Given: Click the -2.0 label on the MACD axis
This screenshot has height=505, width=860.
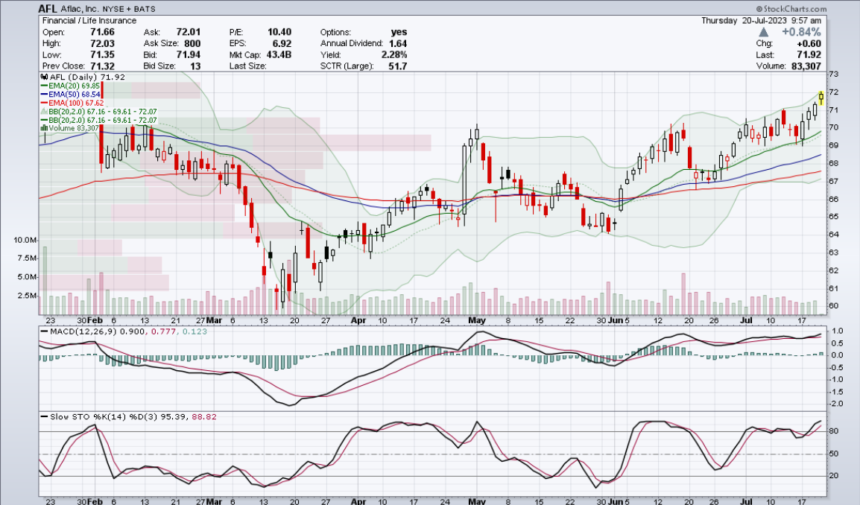Looking at the screenshot, I should click(x=835, y=404).
